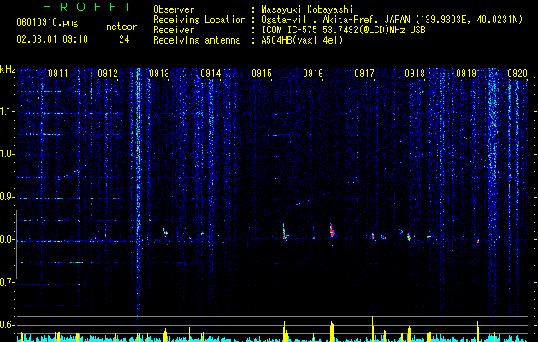
Task: Click the 0917 time marker
Action: (x=364, y=73)
